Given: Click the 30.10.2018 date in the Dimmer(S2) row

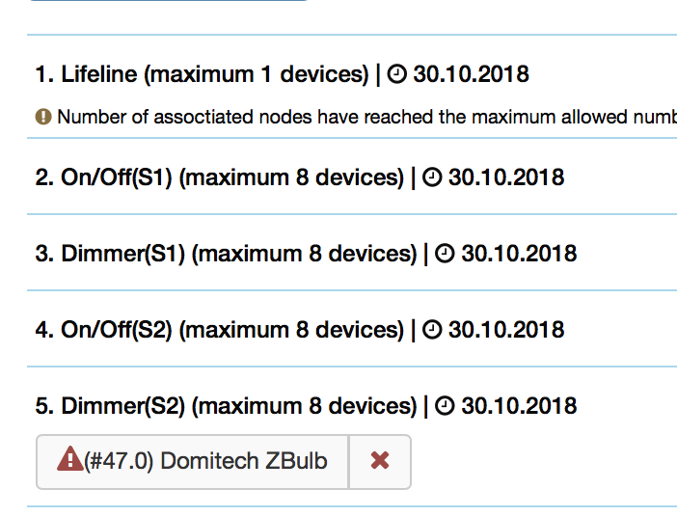Looking at the screenshot, I should [519, 406].
